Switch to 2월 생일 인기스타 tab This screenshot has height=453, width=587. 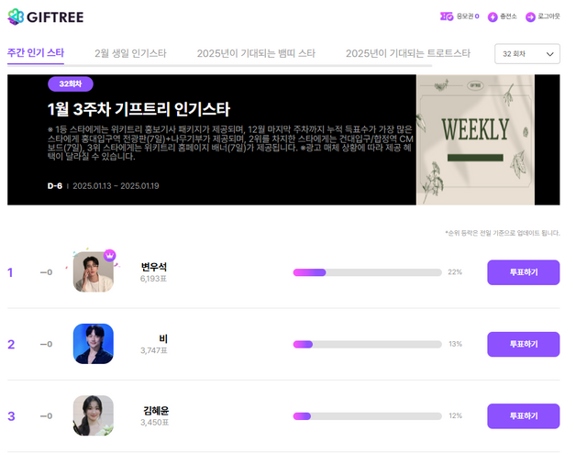coord(130,53)
